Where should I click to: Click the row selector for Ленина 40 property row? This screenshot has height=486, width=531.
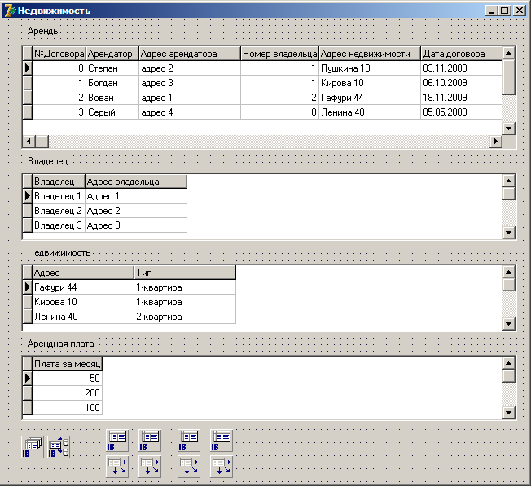[x=28, y=317]
